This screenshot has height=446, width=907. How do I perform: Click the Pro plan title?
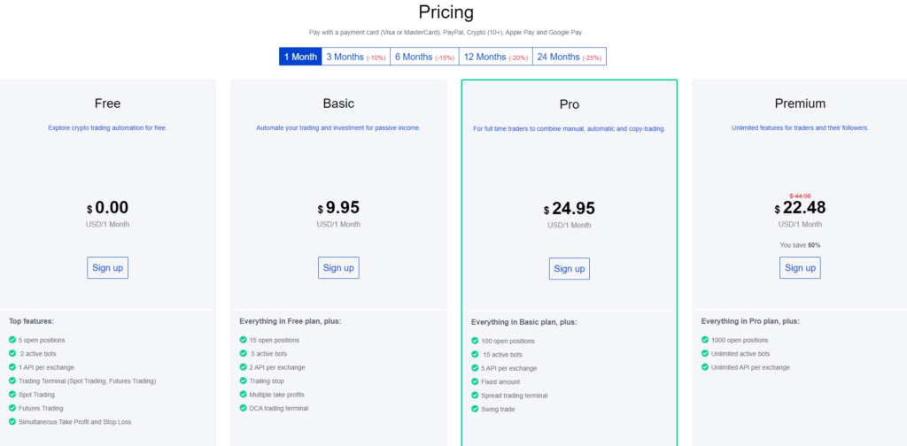pos(569,104)
